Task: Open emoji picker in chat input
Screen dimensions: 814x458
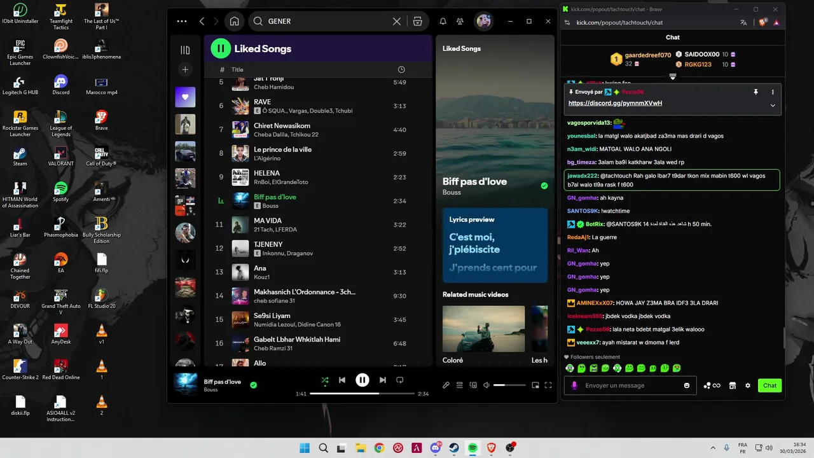Action: (x=687, y=385)
